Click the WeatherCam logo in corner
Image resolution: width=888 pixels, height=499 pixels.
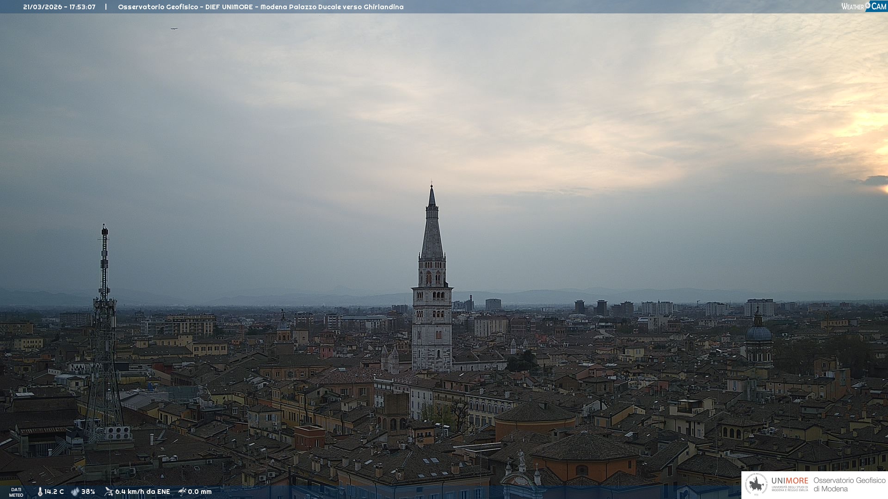click(x=863, y=6)
